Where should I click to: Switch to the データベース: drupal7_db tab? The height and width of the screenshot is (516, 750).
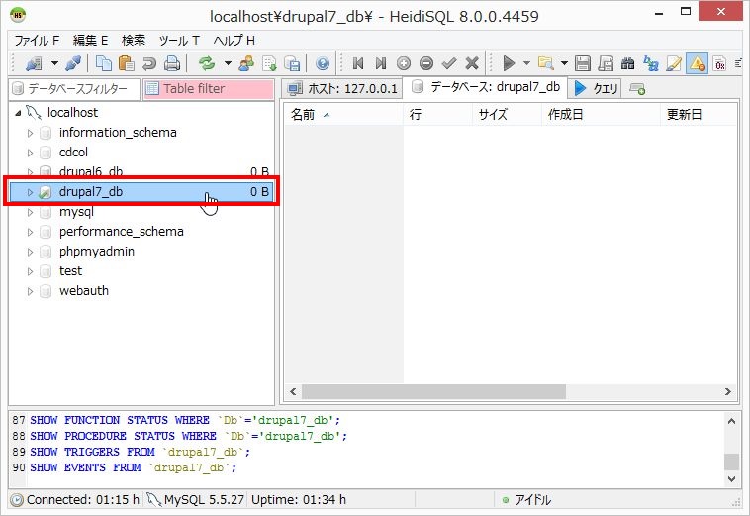click(x=485, y=87)
